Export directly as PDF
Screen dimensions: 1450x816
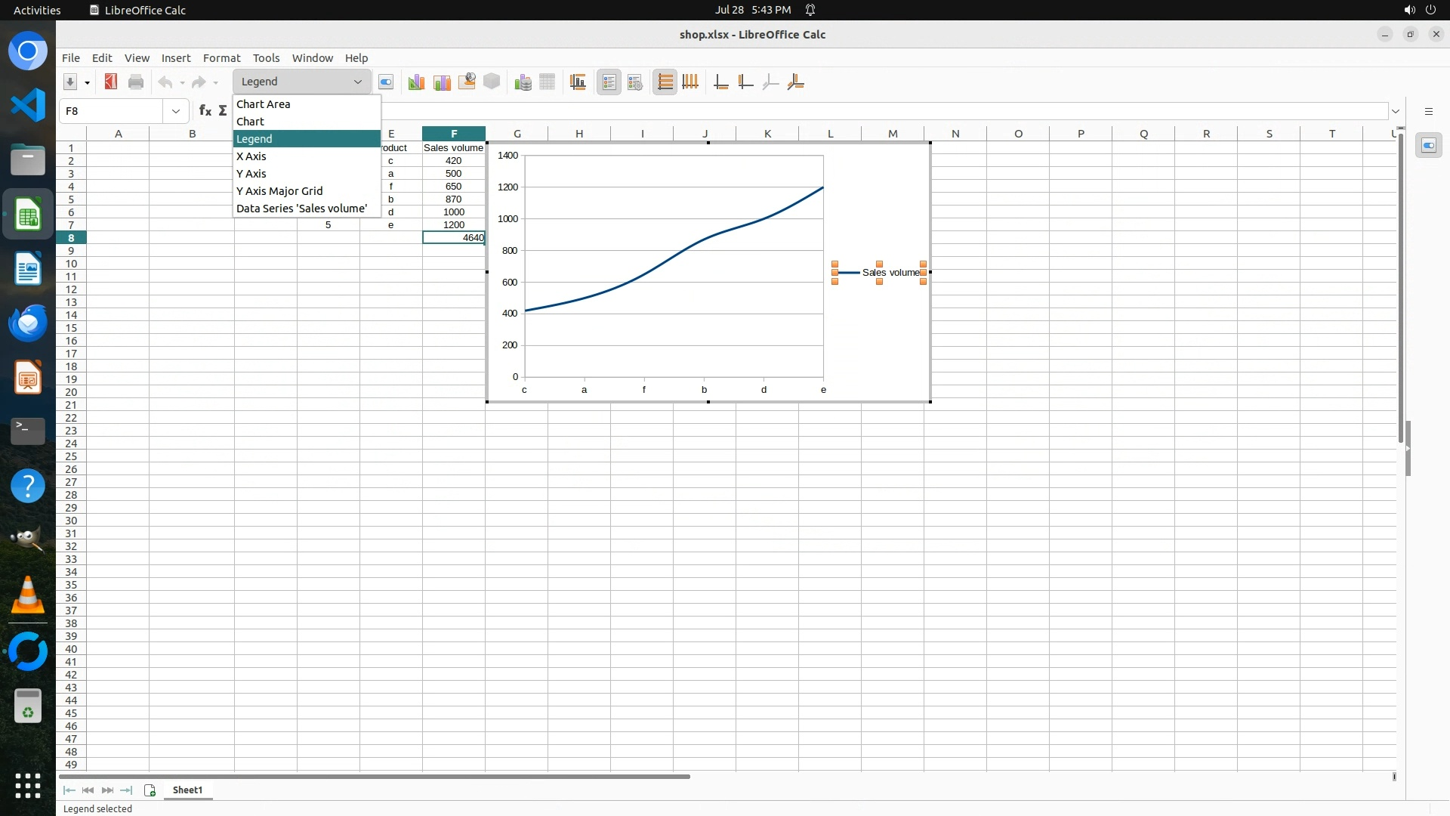point(111,82)
